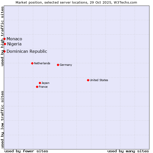
Task: Click the 'used by fewer sites' axis label
Action: [26, 151]
